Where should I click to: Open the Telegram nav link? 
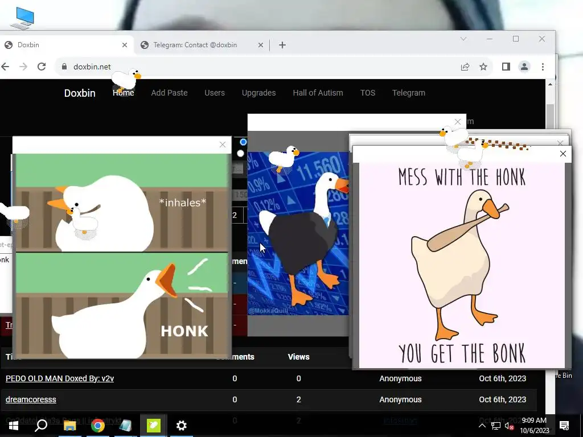click(409, 93)
